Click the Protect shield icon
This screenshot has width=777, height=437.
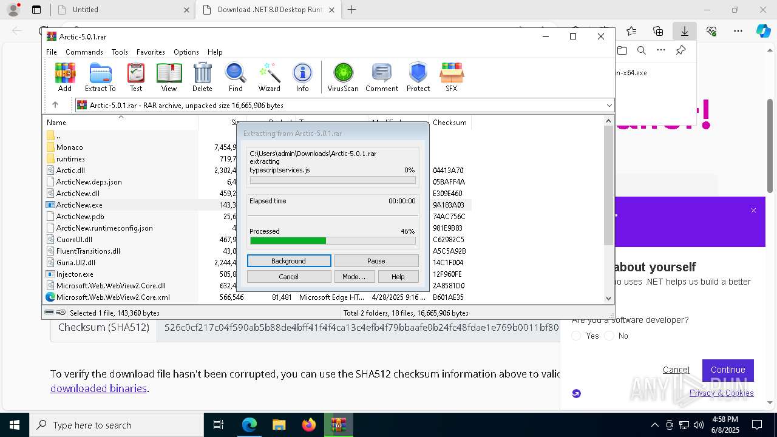point(418,77)
